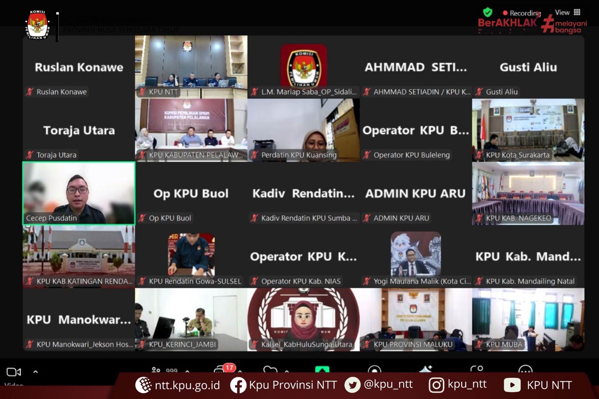Click the green security shield icon
Image resolution: width=599 pixels, height=399 pixels.
pyautogui.click(x=487, y=12)
